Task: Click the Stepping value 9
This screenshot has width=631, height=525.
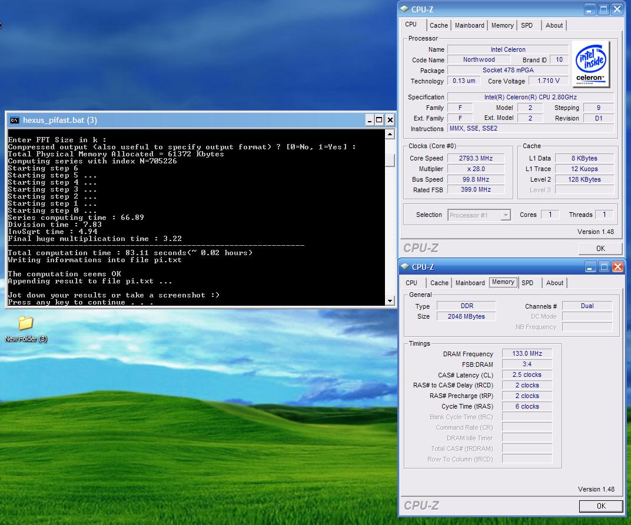Action: click(x=599, y=108)
